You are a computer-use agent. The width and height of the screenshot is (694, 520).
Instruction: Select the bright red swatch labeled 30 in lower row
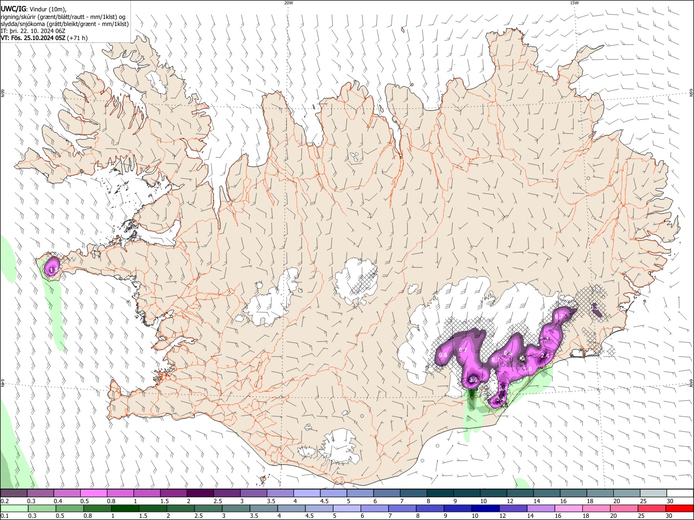point(679,509)
